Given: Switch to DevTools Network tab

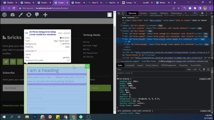Looking at the screenshot, I should pos(164,13).
